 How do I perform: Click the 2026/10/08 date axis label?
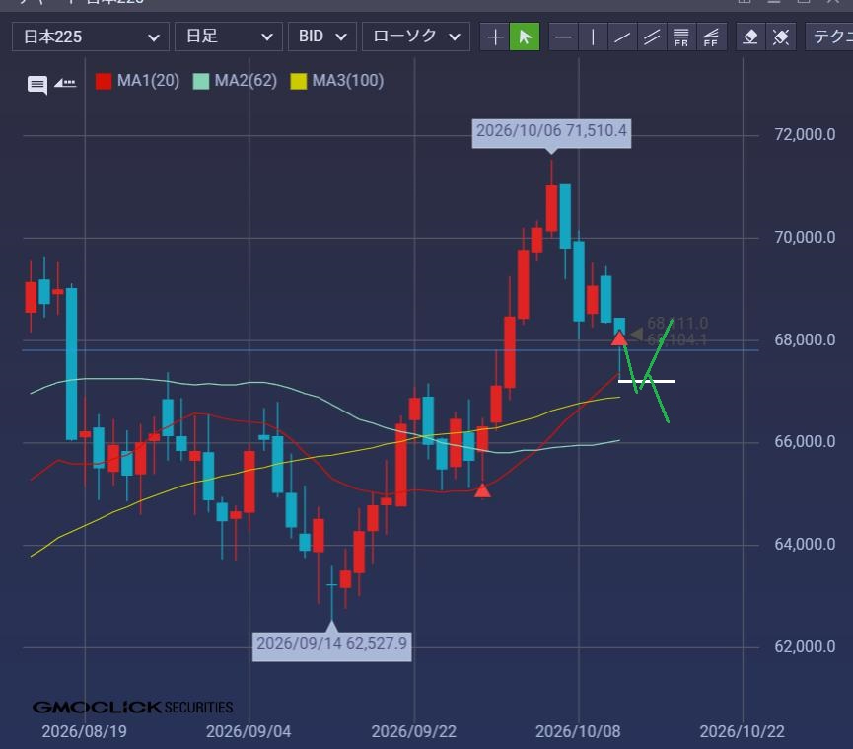pos(578,731)
